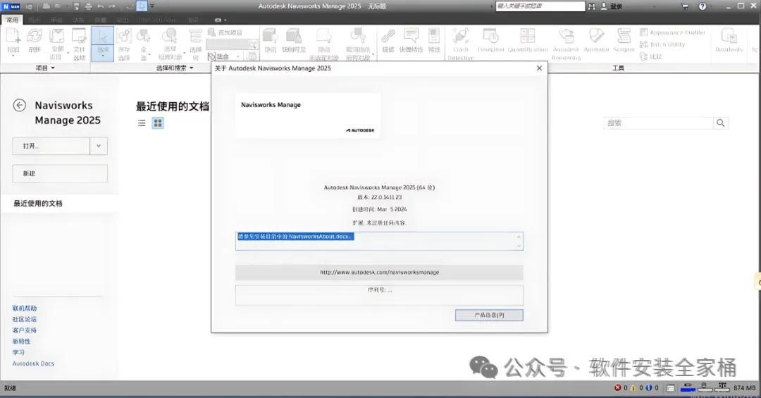Click the autodesk.com/navisworksmanage URL button
The height and width of the screenshot is (398, 761).
[379, 273]
